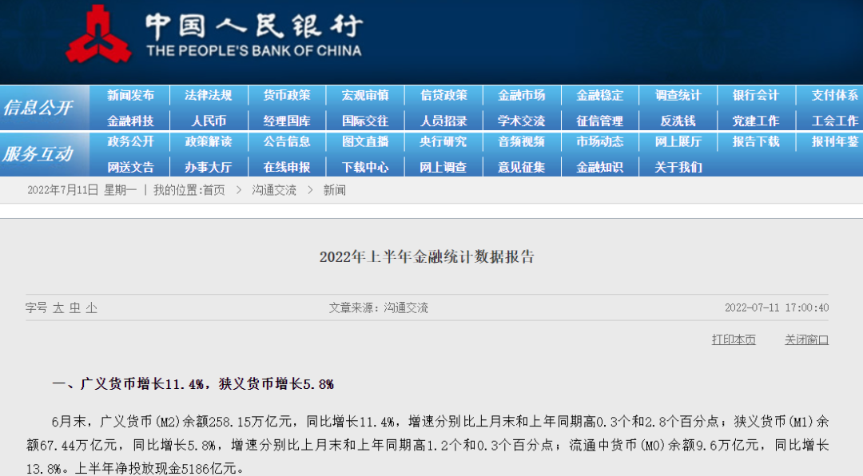Viewport: 863px width, 476px height.
Task: Click the 打印本页 print link
Action: (734, 339)
